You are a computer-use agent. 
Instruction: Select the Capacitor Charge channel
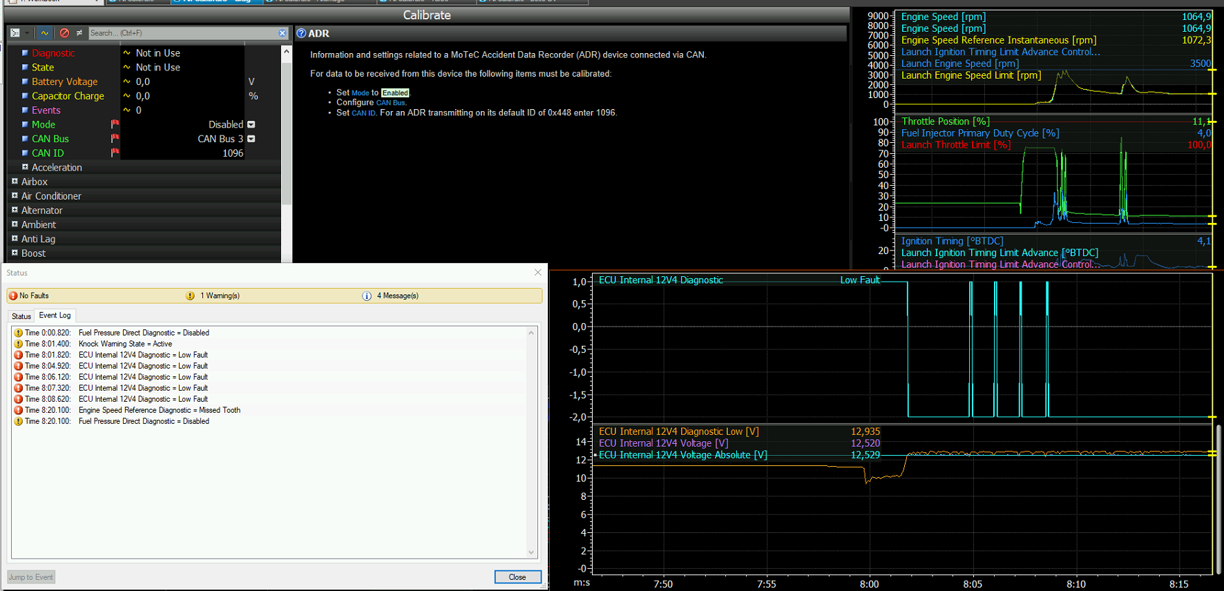(68, 96)
